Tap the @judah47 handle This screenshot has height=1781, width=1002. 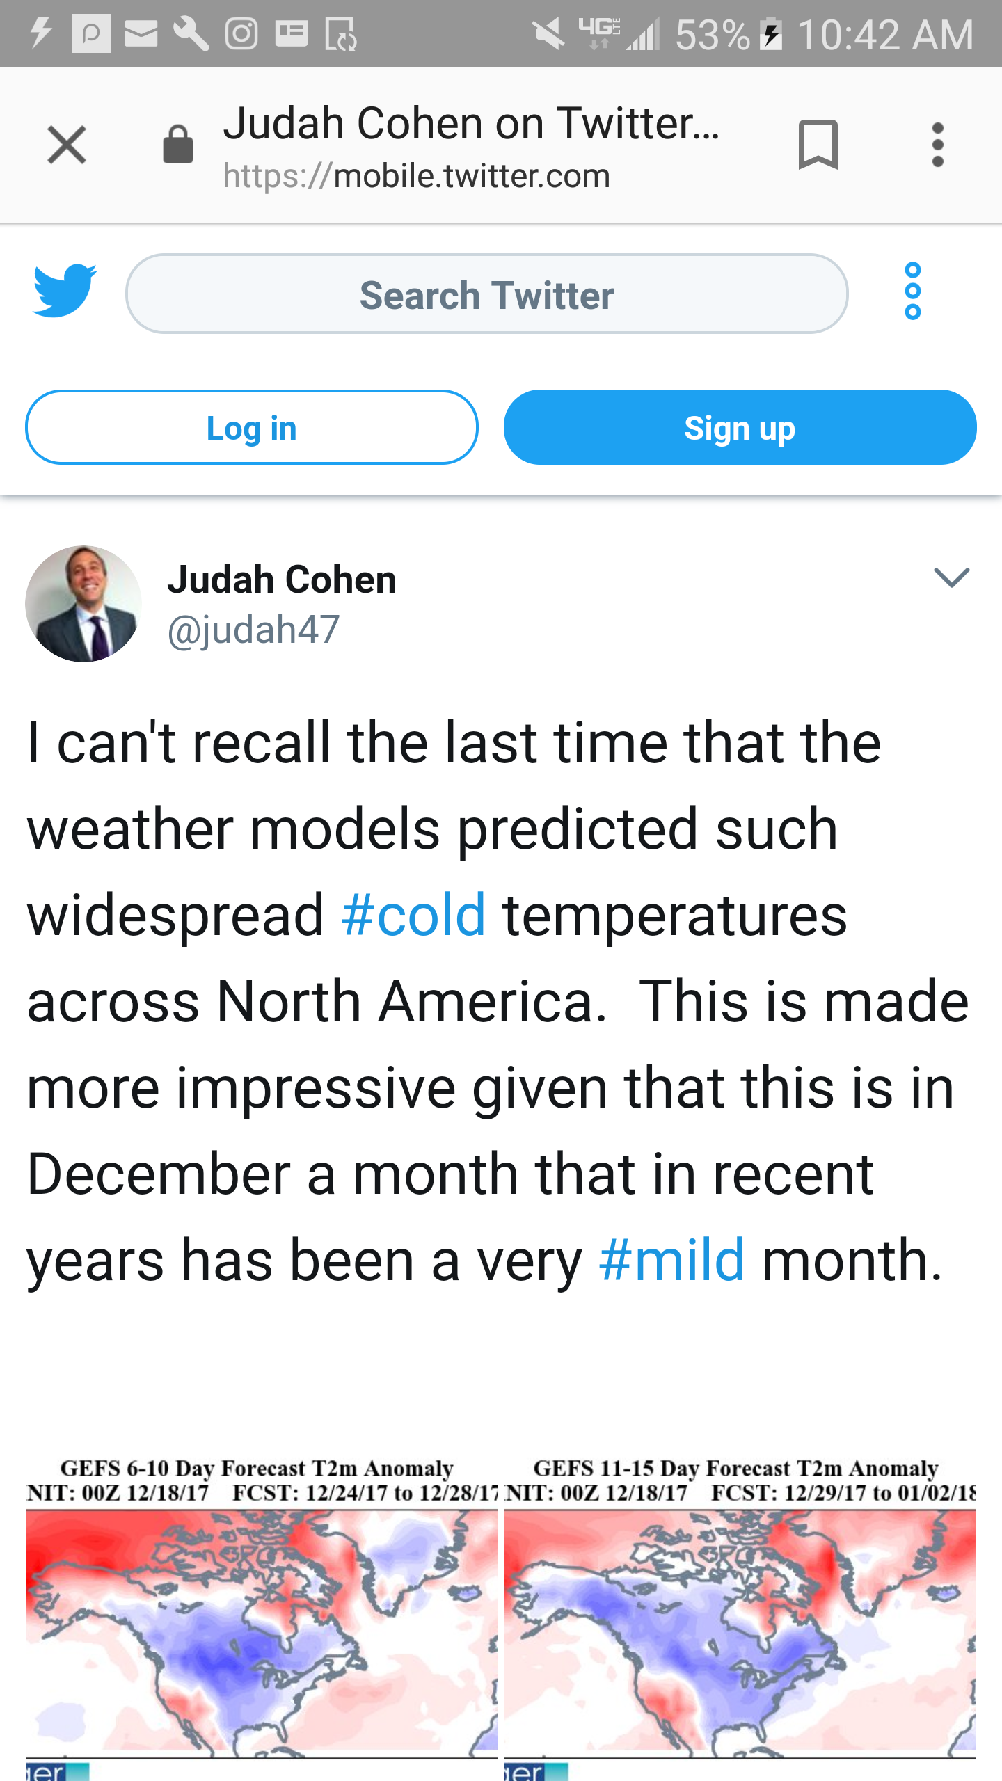tap(253, 630)
